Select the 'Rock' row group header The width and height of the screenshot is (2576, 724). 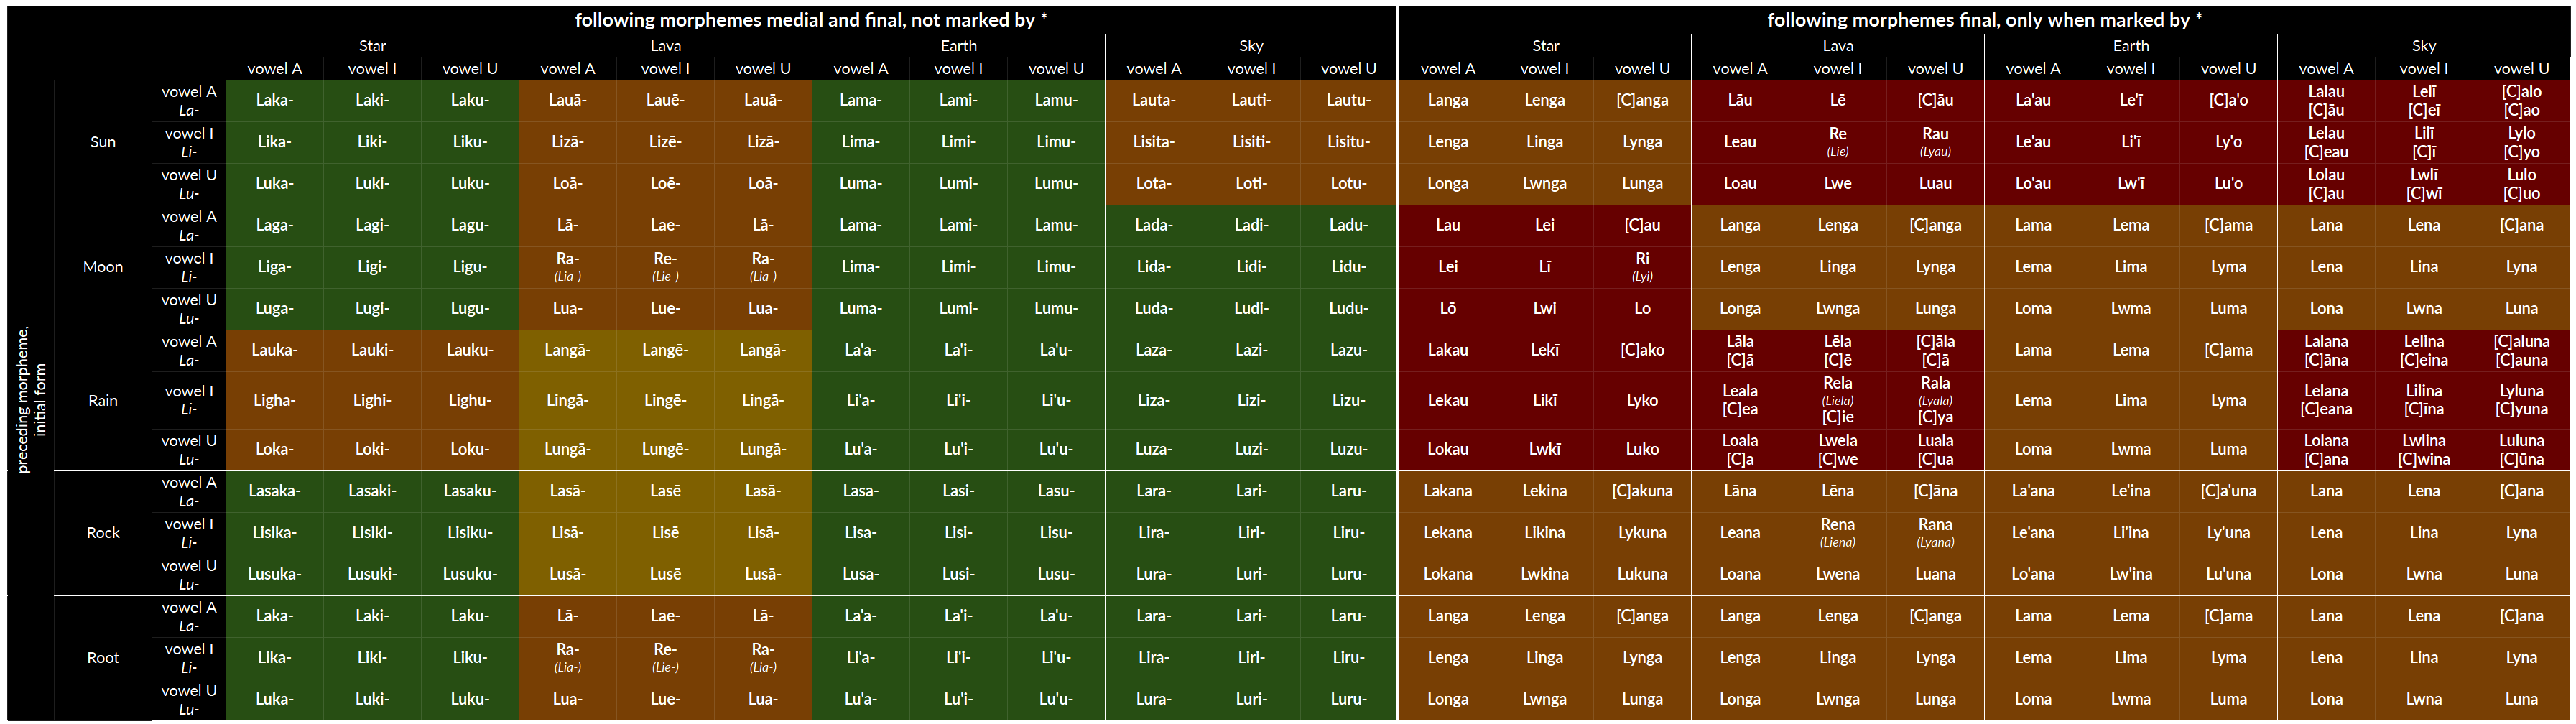(x=103, y=533)
